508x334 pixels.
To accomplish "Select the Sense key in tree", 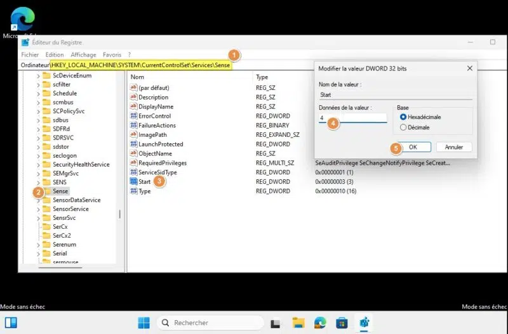I will click(x=60, y=191).
